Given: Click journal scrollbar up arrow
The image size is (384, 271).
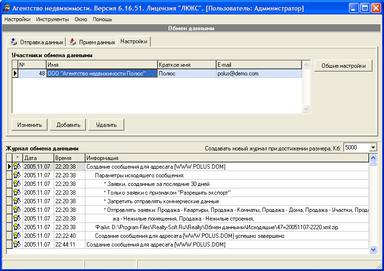Looking at the screenshot, I should click(x=373, y=158).
